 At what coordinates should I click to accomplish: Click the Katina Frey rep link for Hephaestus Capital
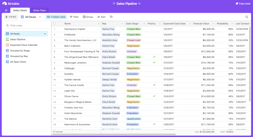[x=108, y=29]
